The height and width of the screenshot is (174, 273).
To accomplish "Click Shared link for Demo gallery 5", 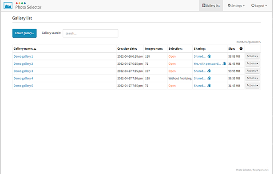I will pos(199,86).
